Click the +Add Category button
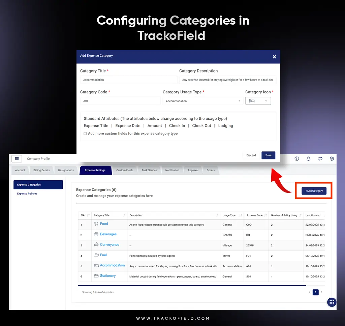Viewport: 345px width, 326px height. 313,191
